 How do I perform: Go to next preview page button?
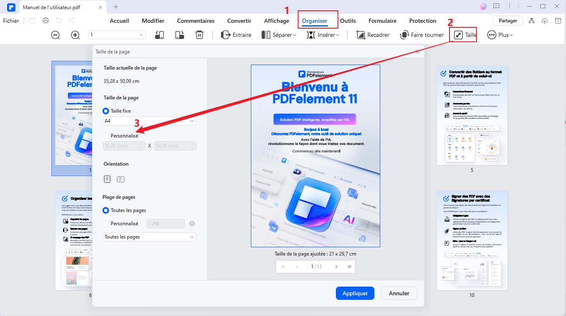(x=336, y=267)
